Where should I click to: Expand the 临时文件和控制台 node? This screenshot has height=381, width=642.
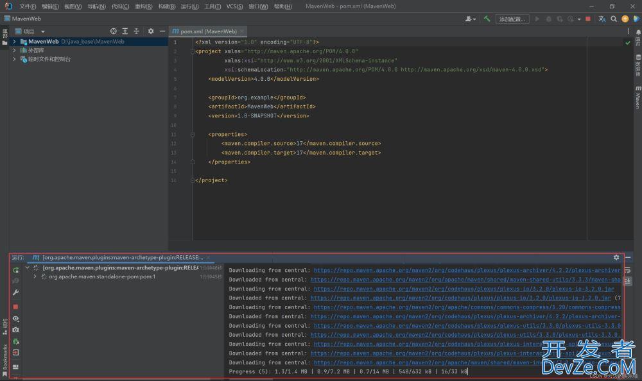14,59
